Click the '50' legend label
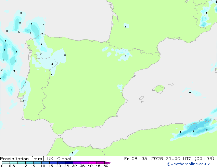The height and width of the screenshot is (167, 217). point(106,166)
